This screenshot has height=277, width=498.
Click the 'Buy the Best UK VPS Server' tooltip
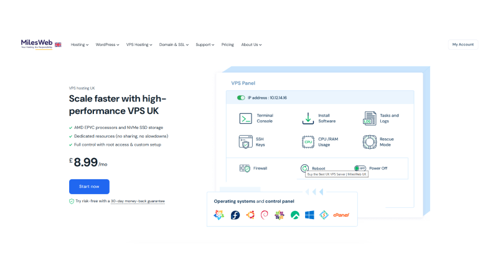coord(337,174)
